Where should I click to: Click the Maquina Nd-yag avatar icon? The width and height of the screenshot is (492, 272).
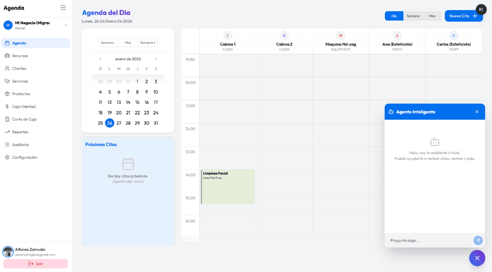coord(341,36)
